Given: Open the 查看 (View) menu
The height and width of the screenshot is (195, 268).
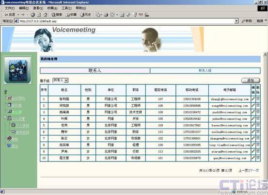Looking at the screenshot, I should [x=38, y=8].
